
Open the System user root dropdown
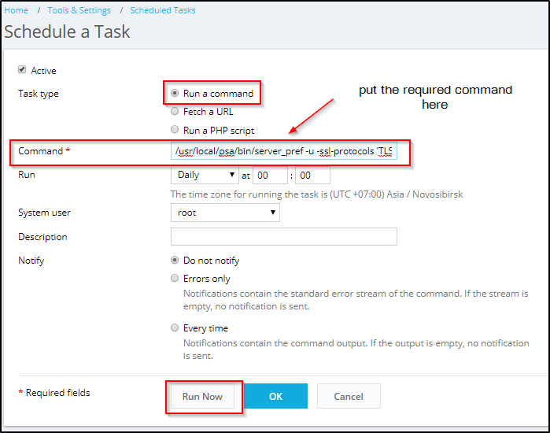[225, 213]
